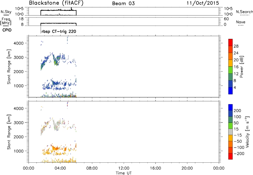Image resolution: width=253 pixels, height=175 pixels.
Task: Click '2000' on the velocity panel axis
Action: [x=19, y=137]
